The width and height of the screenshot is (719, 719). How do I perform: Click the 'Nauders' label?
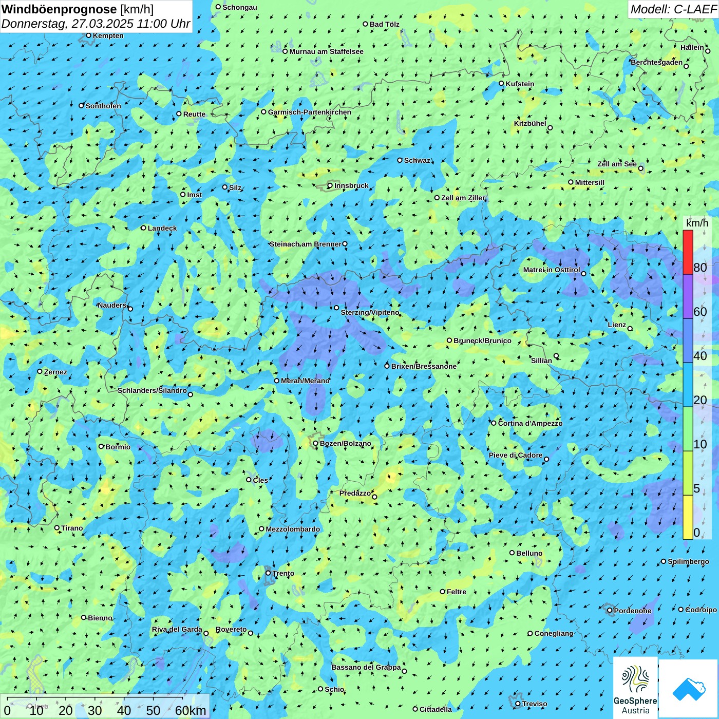click(x=112, y=305)
